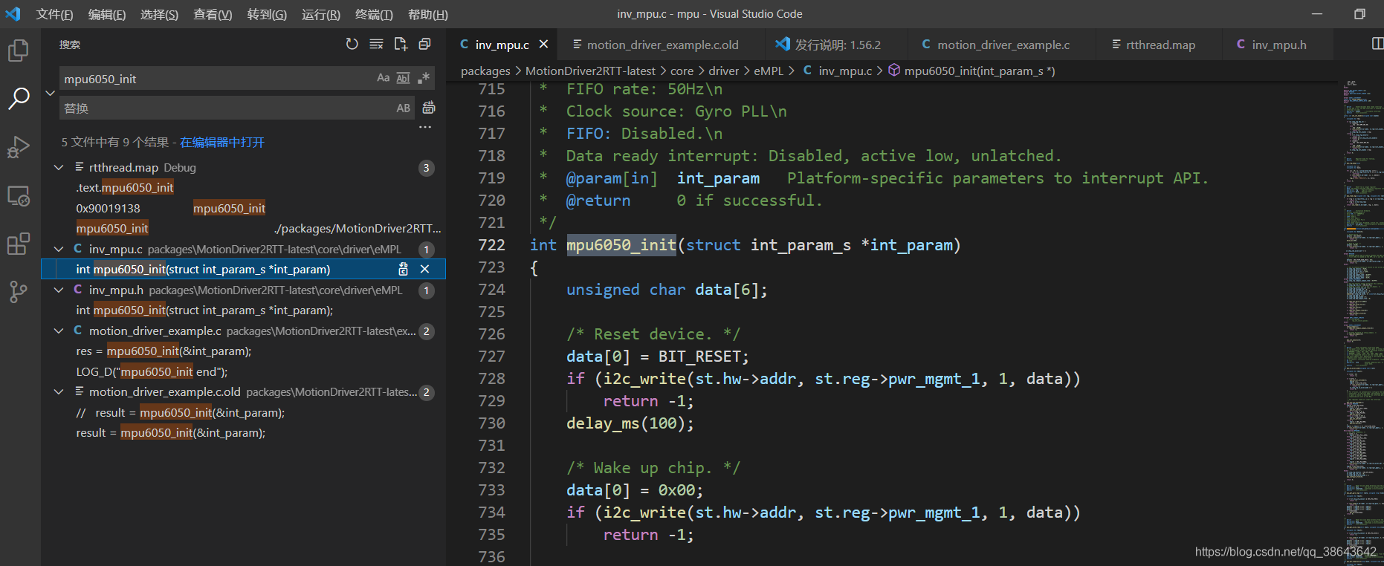Open the Source Control view
The image size is (1384, 566).
[x=18, y=292]
